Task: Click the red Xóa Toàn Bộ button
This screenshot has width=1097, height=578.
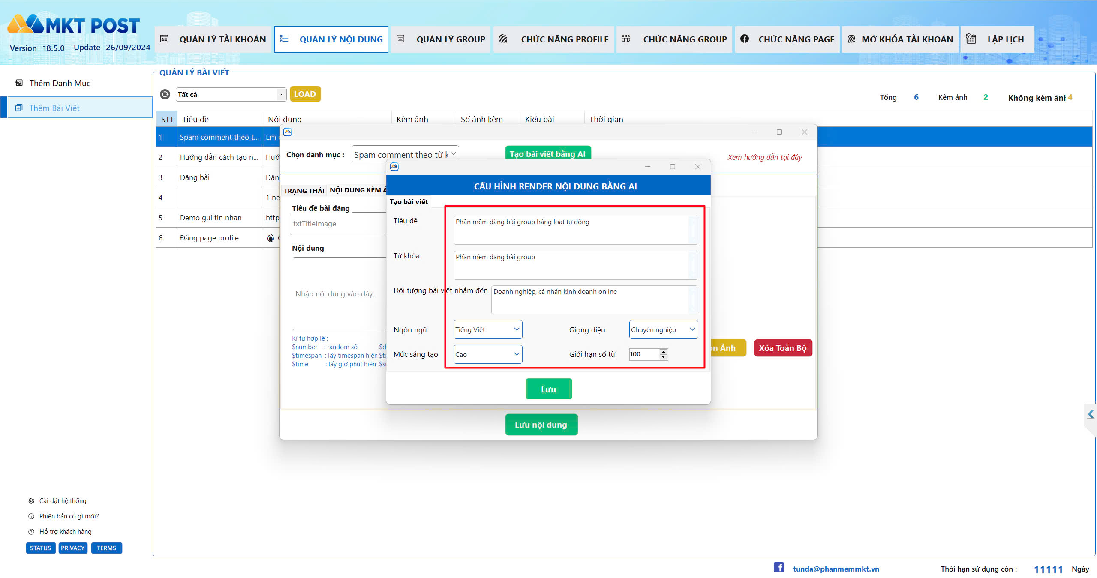Action: [783, 348]
